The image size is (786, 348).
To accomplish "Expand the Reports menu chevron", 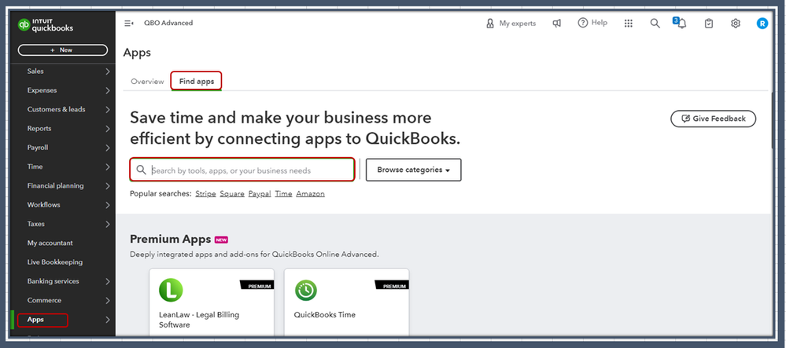I will pyautogui.click(x=107, y=129).
